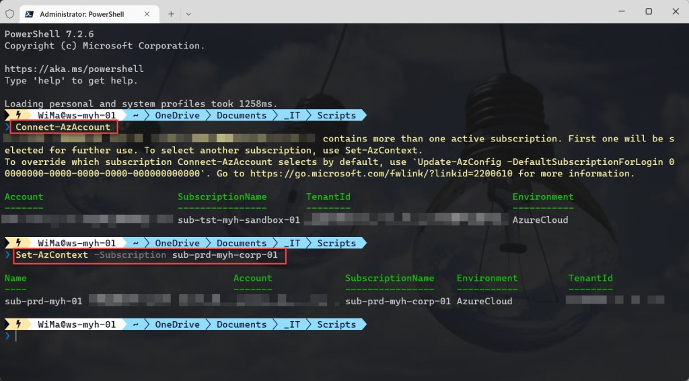Click the sub-tst-myh-sandbox-01 subscription value
The image size is (689, 381).
pyautogui.click(x=238, y=220)
